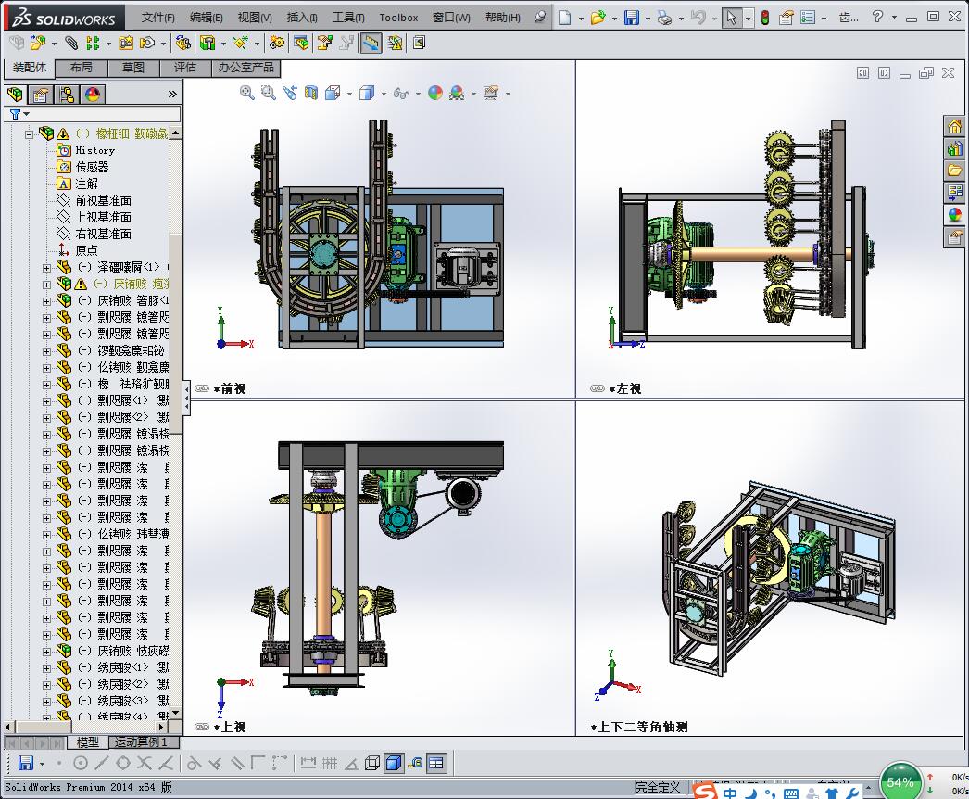Click the feature tree scroll down arrow

tap(175, 713)
